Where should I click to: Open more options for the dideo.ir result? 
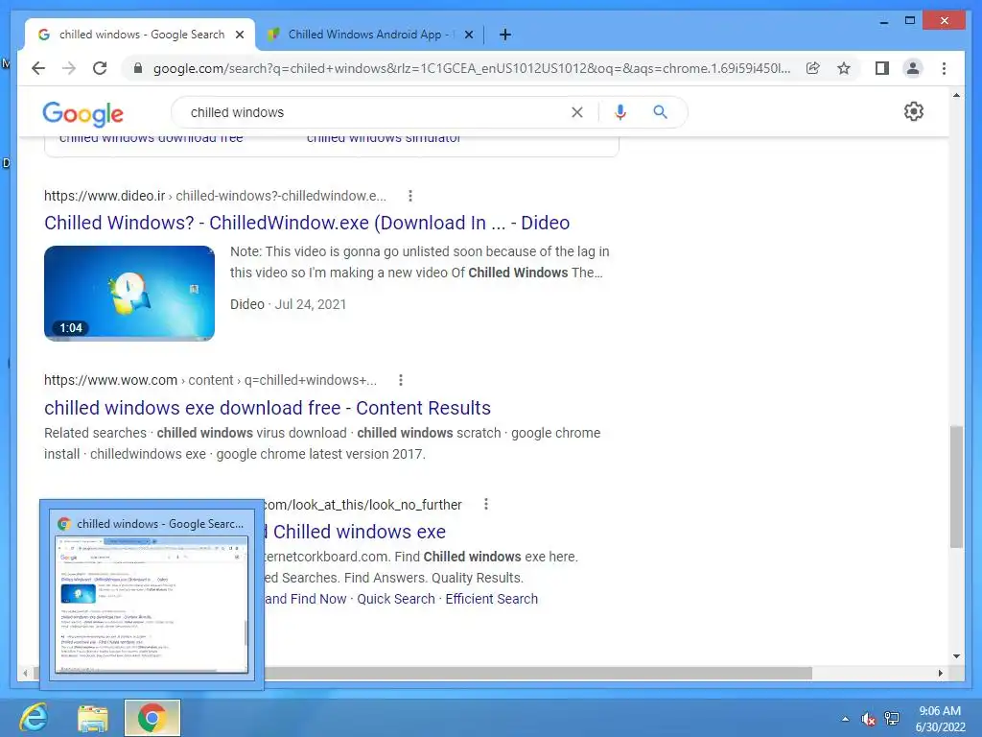[410, 196]
